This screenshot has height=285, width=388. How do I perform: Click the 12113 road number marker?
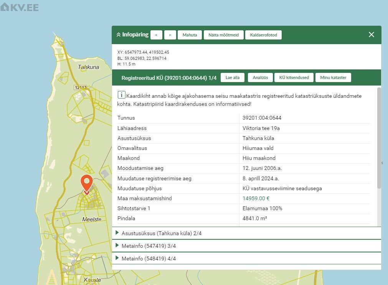pos(80,87)
